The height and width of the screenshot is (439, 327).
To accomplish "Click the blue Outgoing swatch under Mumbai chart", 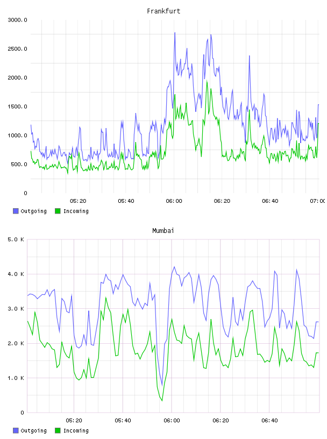I will pos(16,430).
